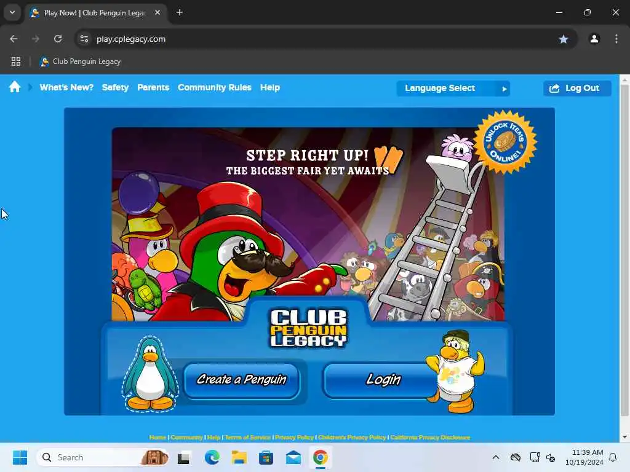Click the teal penguin beside Create a Penguin

(150, 374)
